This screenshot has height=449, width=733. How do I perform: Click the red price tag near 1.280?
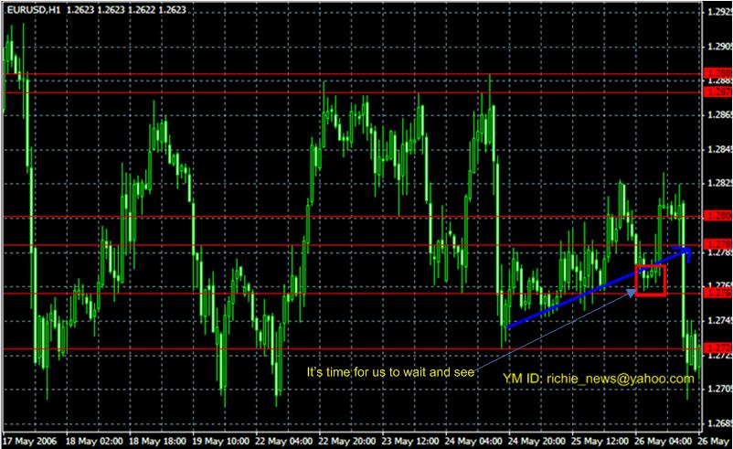tap(718, 216)
